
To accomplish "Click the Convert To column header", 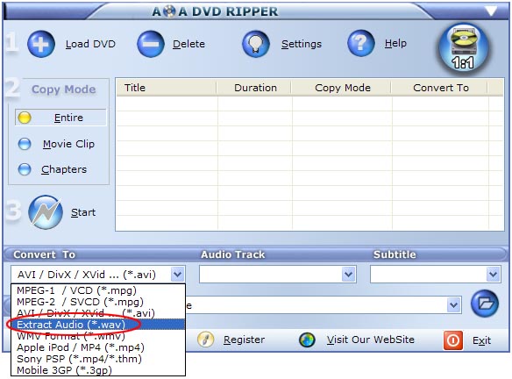I will [x=439, y=88].
